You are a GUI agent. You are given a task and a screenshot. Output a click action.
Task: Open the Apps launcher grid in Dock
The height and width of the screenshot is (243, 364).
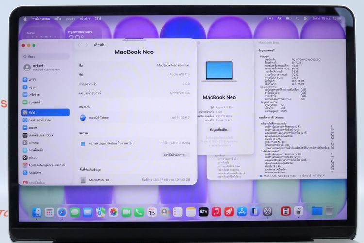click(49, 212)
